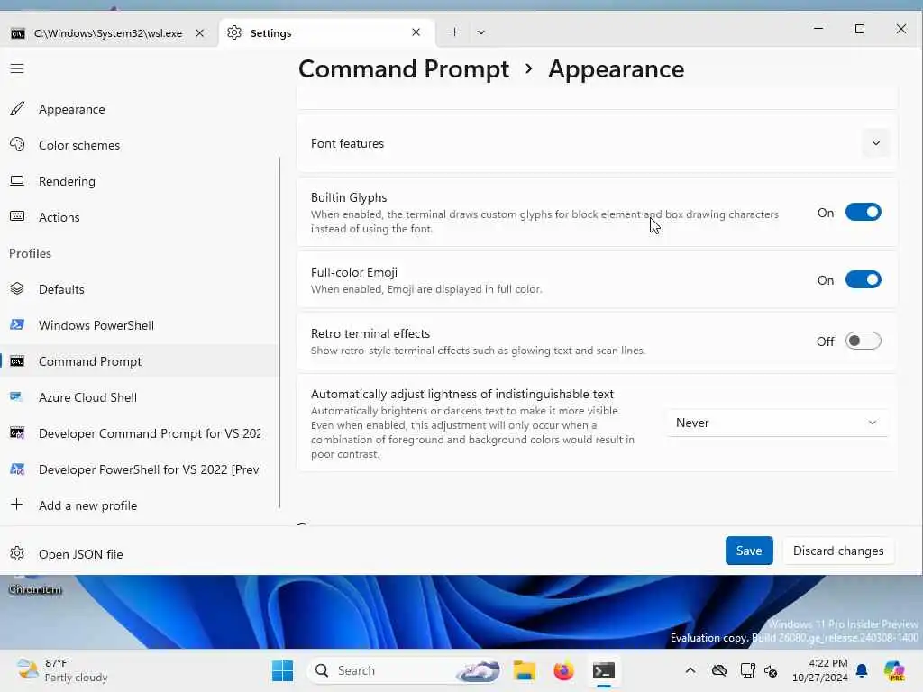Click the Defaults layers icon
The width and height of the screenshot is (923, 692).
click(x=18, y=289)
